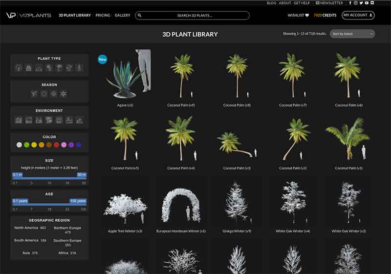Open the Instagram social icon

tap(355, 3)
